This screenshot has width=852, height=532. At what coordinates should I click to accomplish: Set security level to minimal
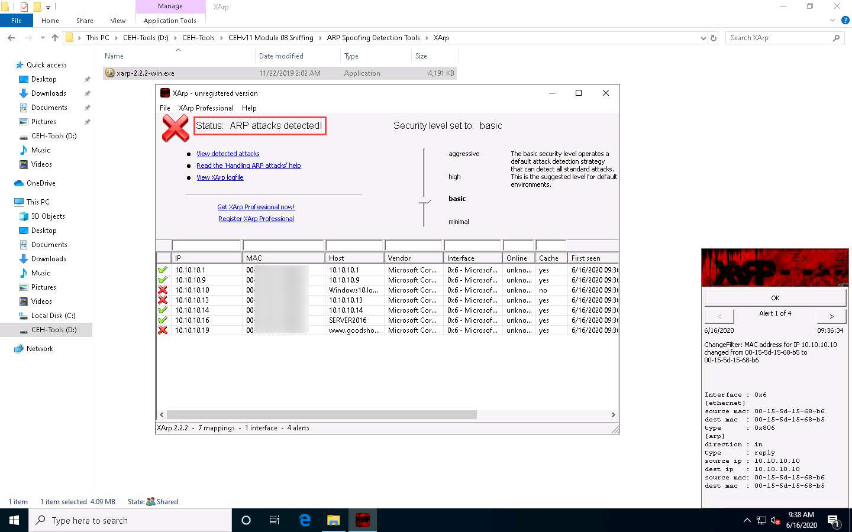coord(459,222)
